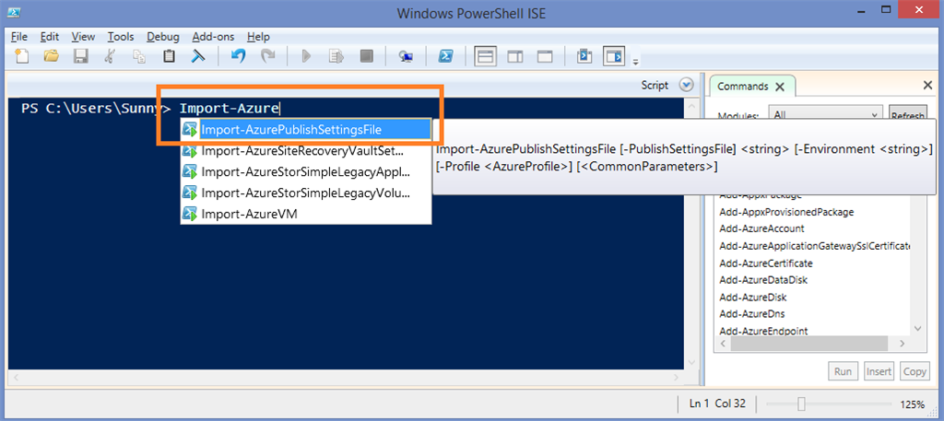The image size is (944, 421).
Task: Select Add-AzureDataDisk in the command list
Action: [x=763, y=280]
